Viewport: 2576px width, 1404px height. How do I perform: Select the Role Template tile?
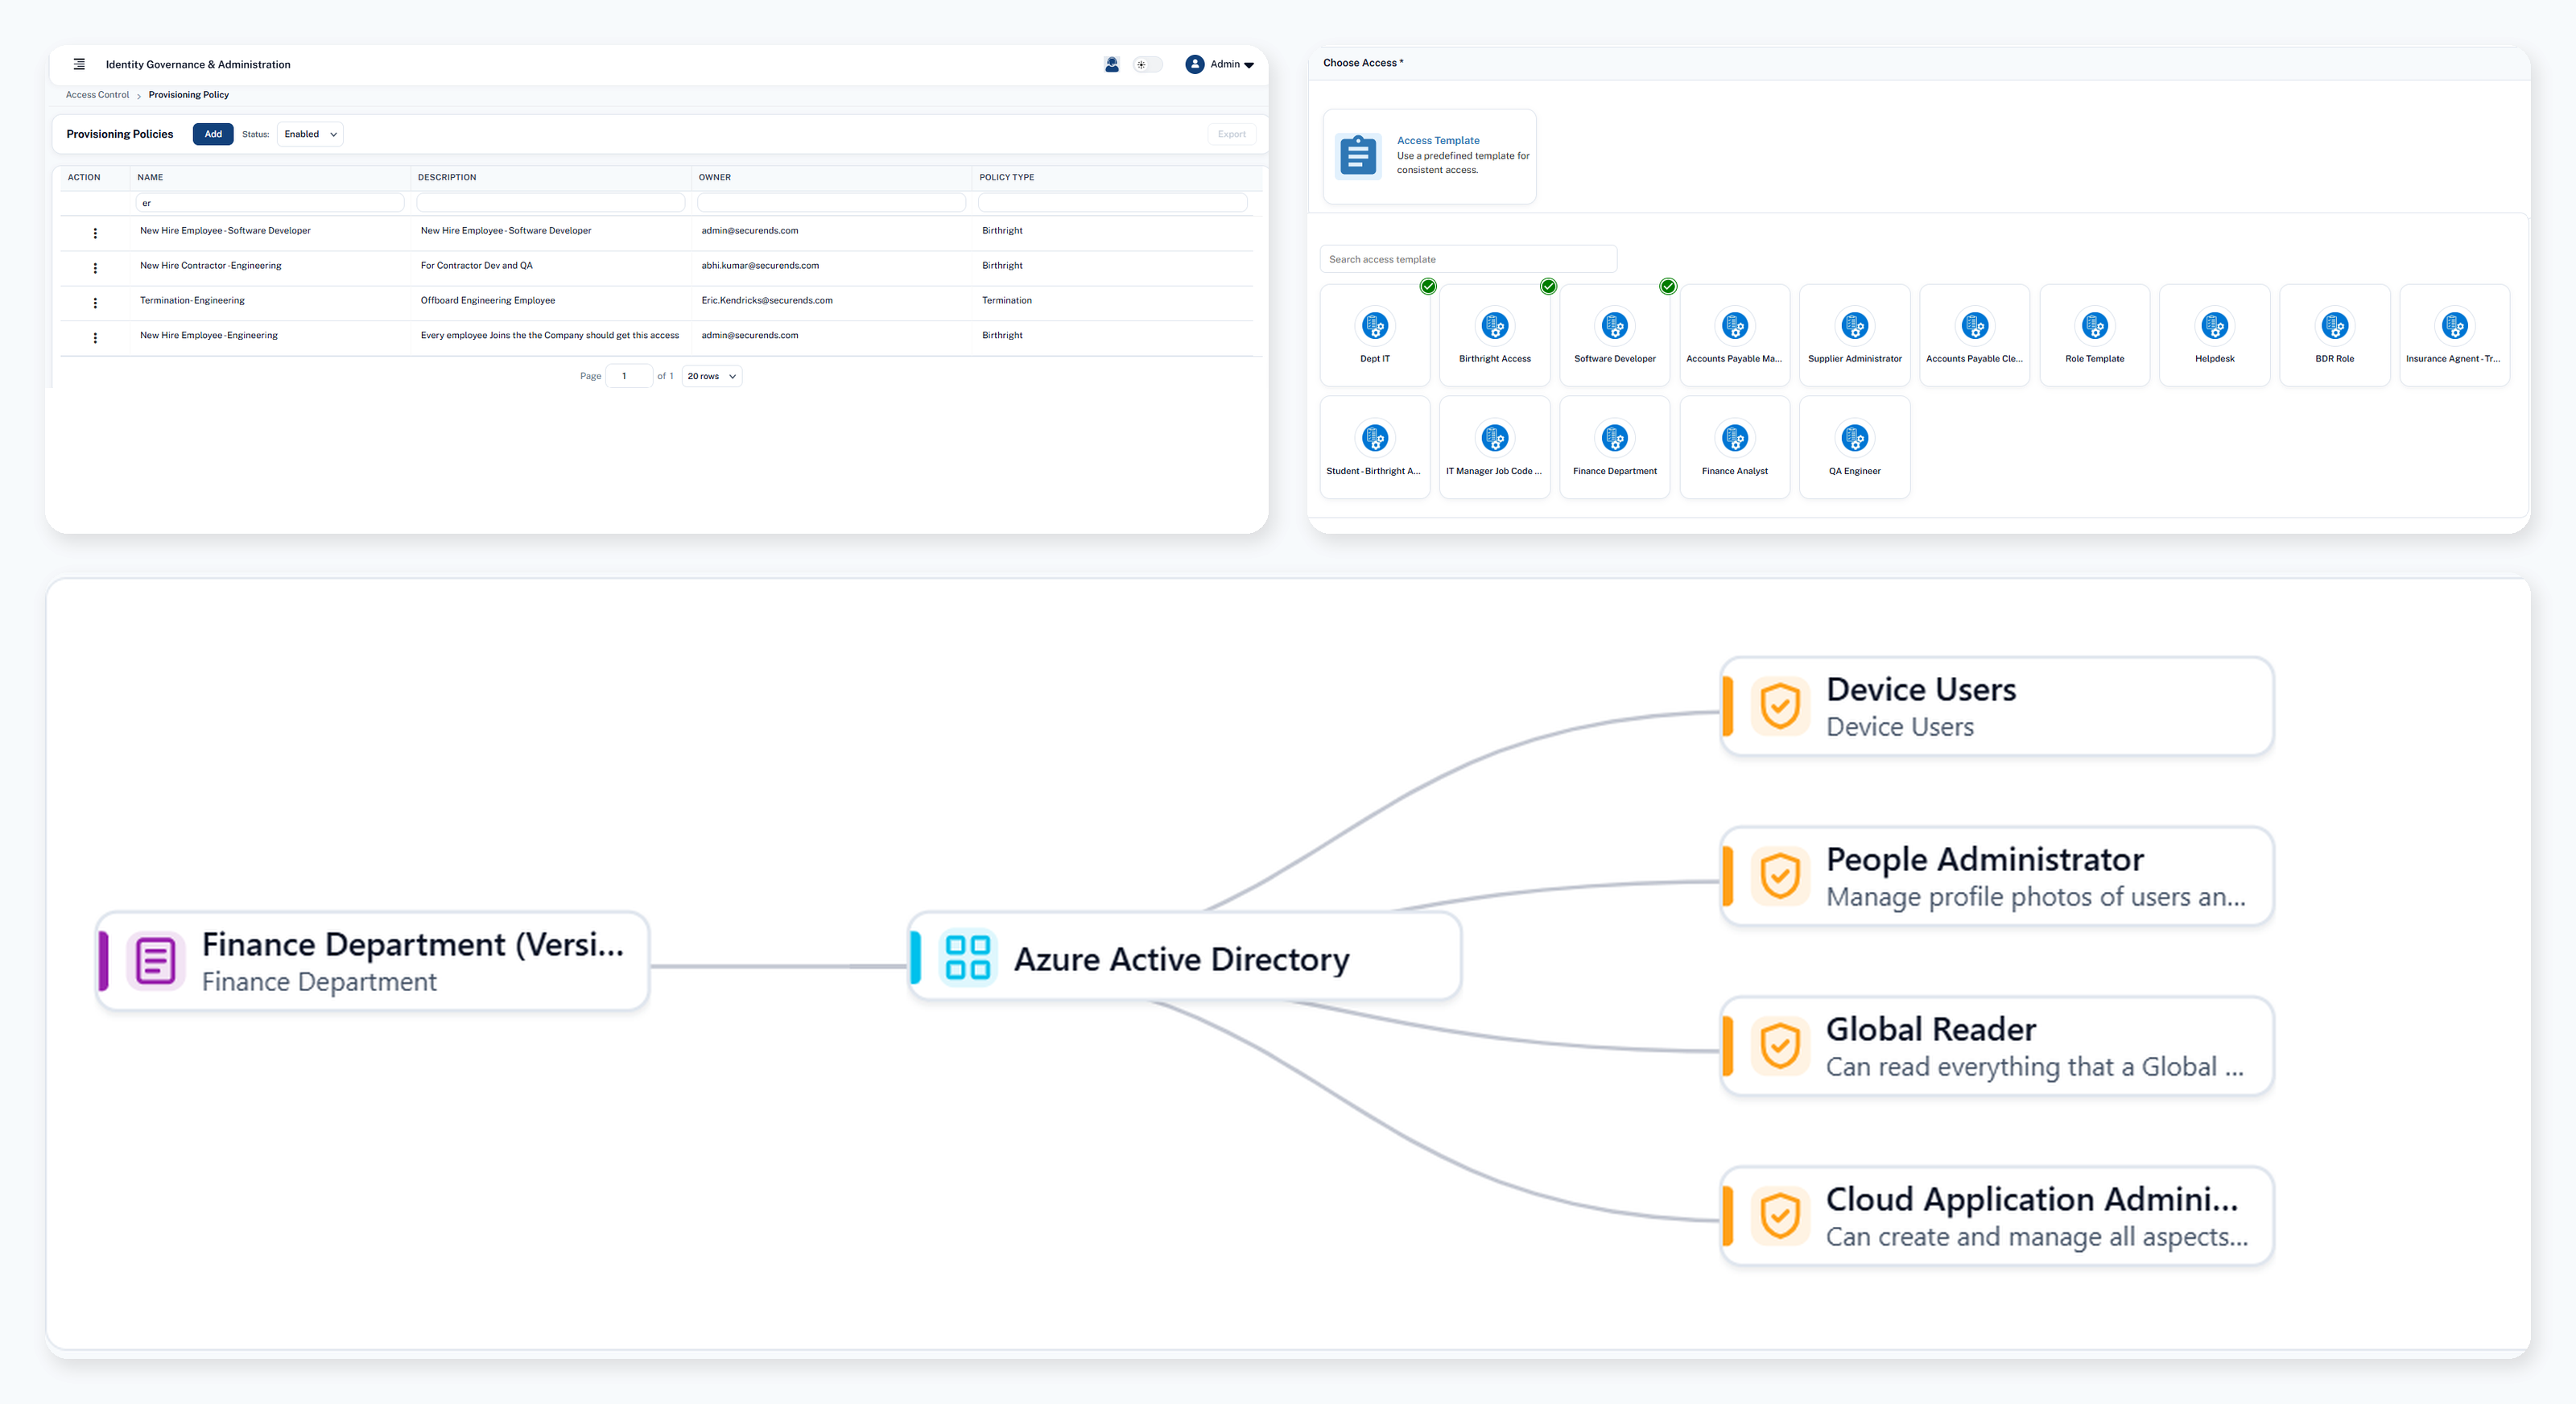click(x=2095, y=335)
